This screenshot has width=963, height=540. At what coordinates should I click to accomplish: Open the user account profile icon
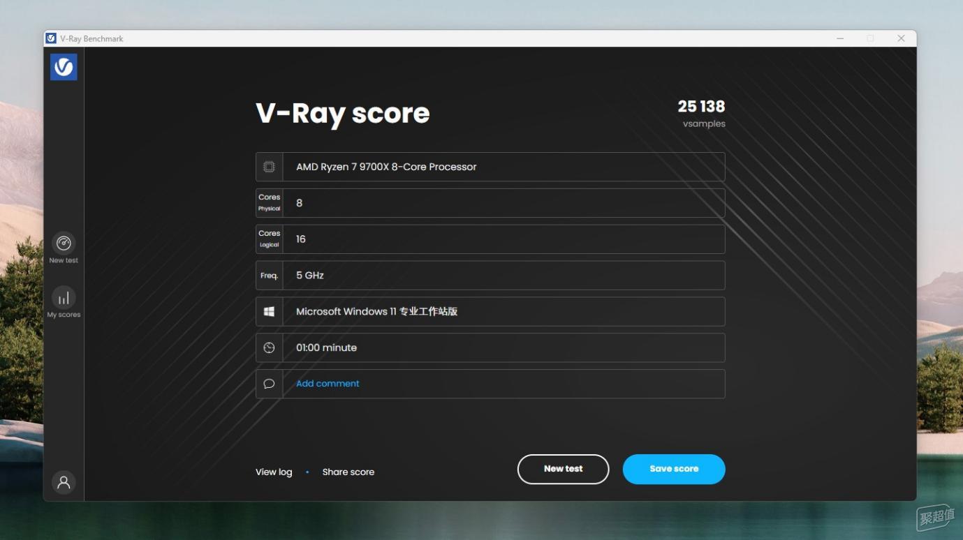(64, 482)
